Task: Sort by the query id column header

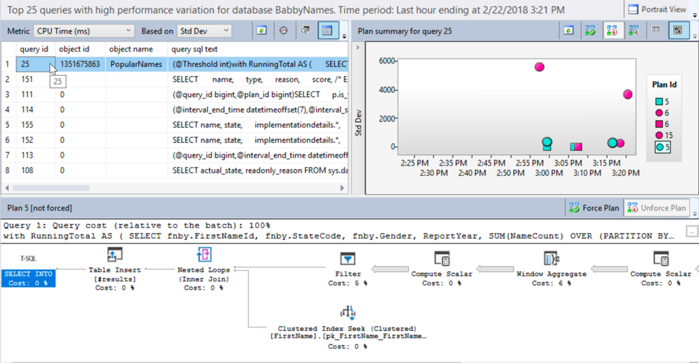Action: pos(34,50)
